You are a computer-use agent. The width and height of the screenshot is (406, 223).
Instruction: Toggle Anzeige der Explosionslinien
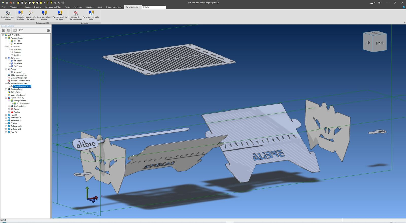[x=76, y=13]
